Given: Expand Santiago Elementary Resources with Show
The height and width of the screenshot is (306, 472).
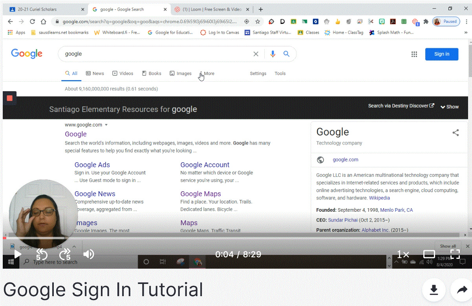Looking at the screenshot, I should pos(450,106).
